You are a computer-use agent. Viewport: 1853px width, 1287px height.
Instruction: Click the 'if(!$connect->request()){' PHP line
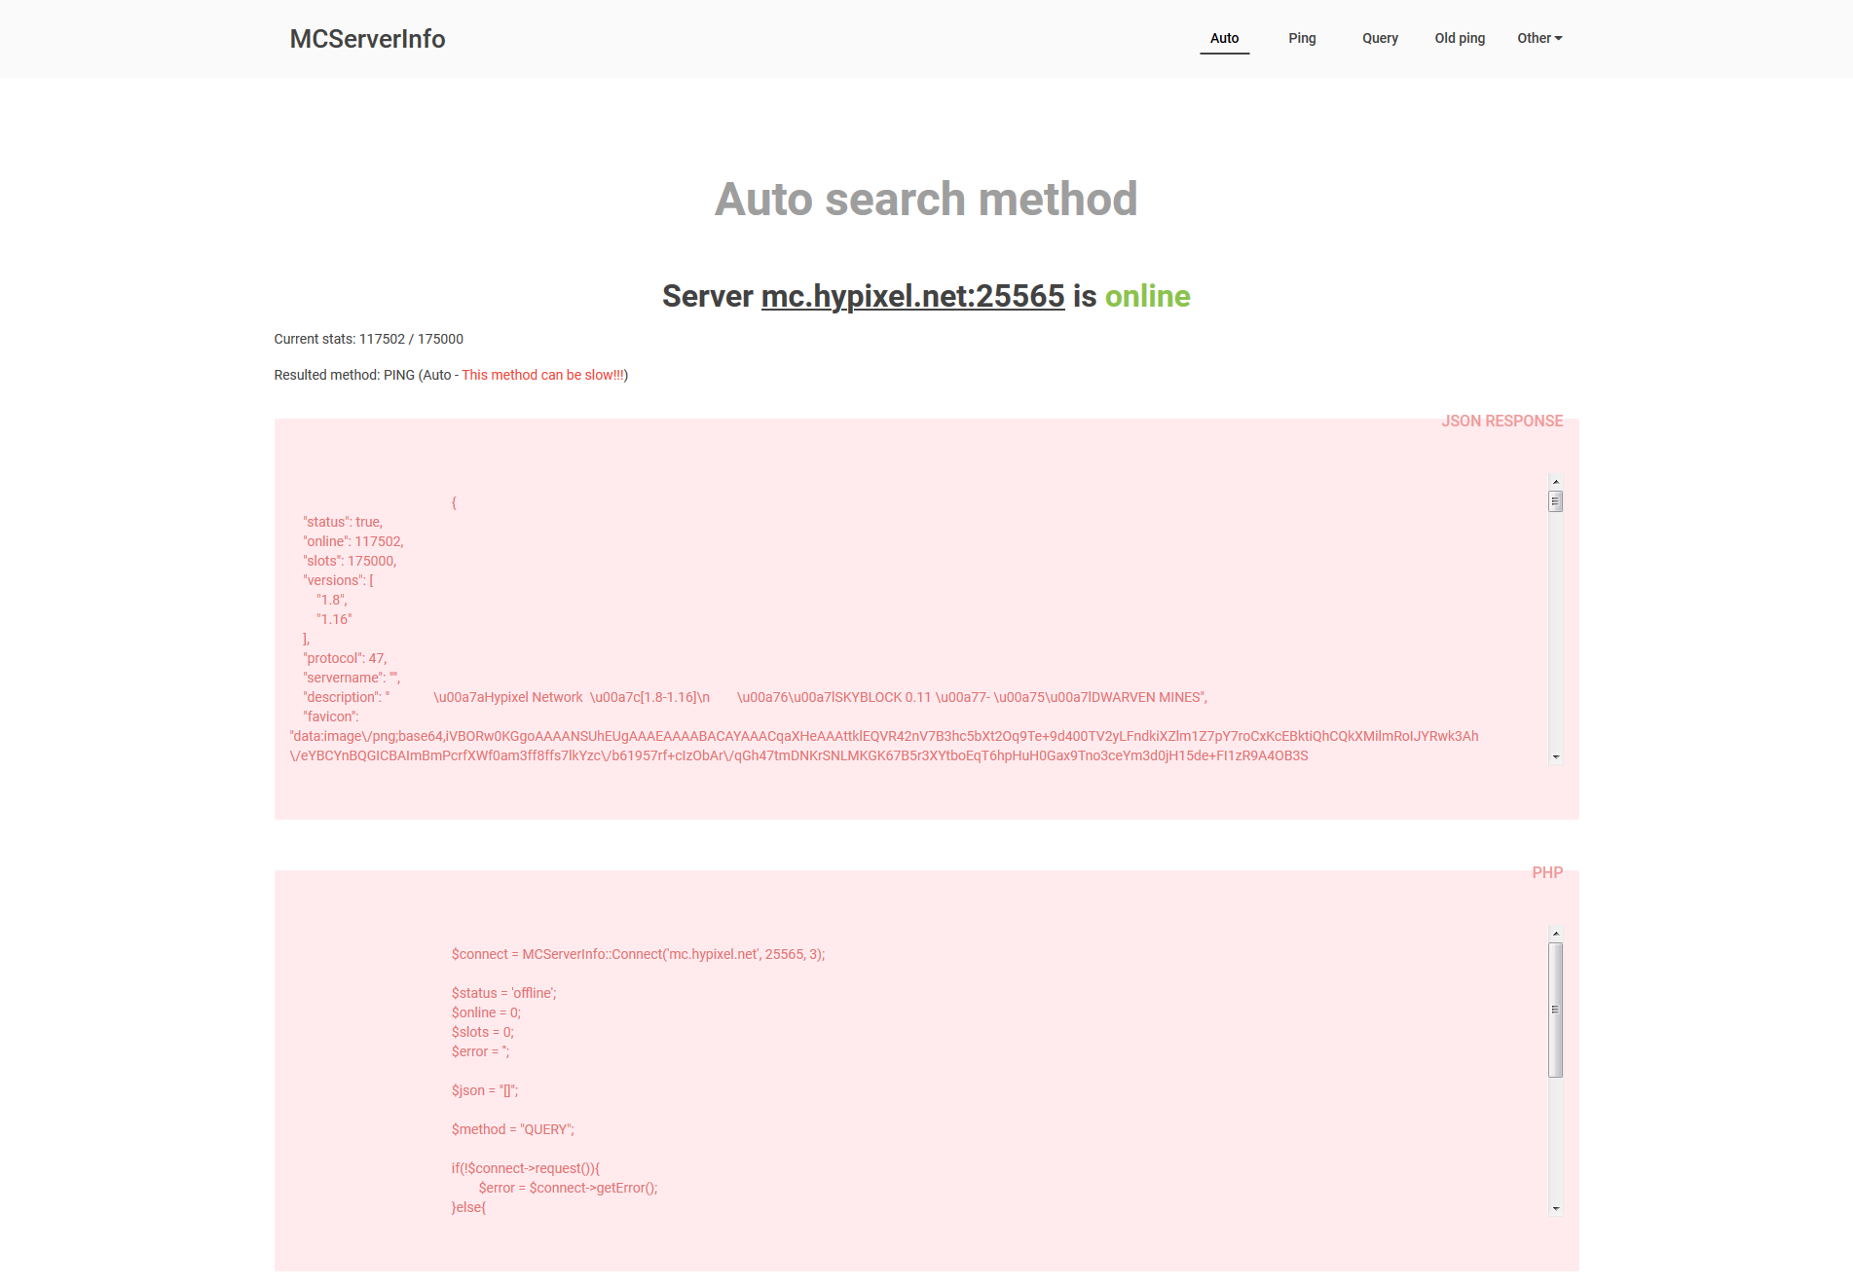[x=526, y=1168]
